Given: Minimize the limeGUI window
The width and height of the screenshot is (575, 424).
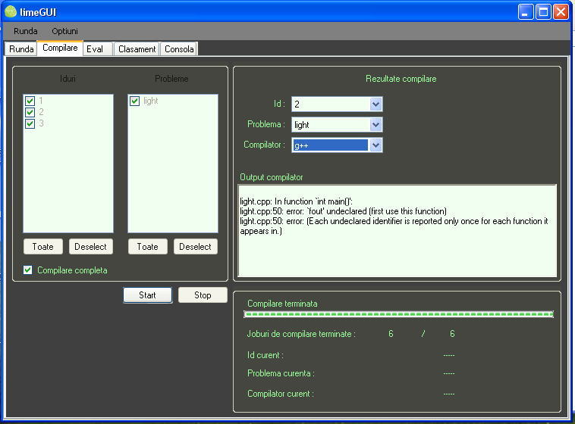Looking at the screenshot, I should pyautogui.click(x=525, y=12).
